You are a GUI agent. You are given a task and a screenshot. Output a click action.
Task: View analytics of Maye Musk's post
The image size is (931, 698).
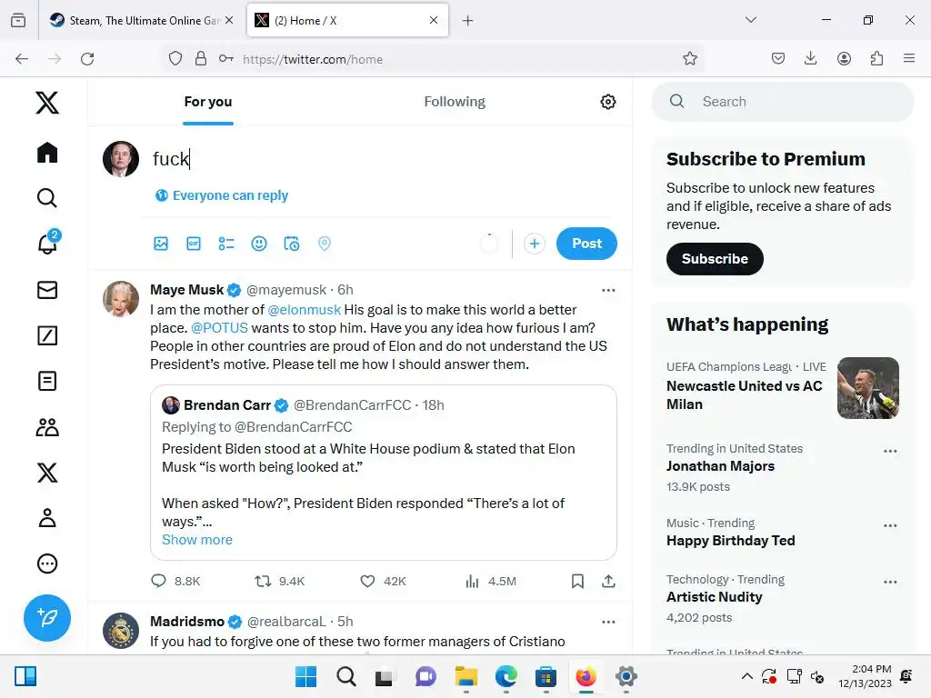point(472,581)
